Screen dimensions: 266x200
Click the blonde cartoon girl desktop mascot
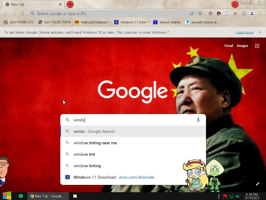(196, 176)
